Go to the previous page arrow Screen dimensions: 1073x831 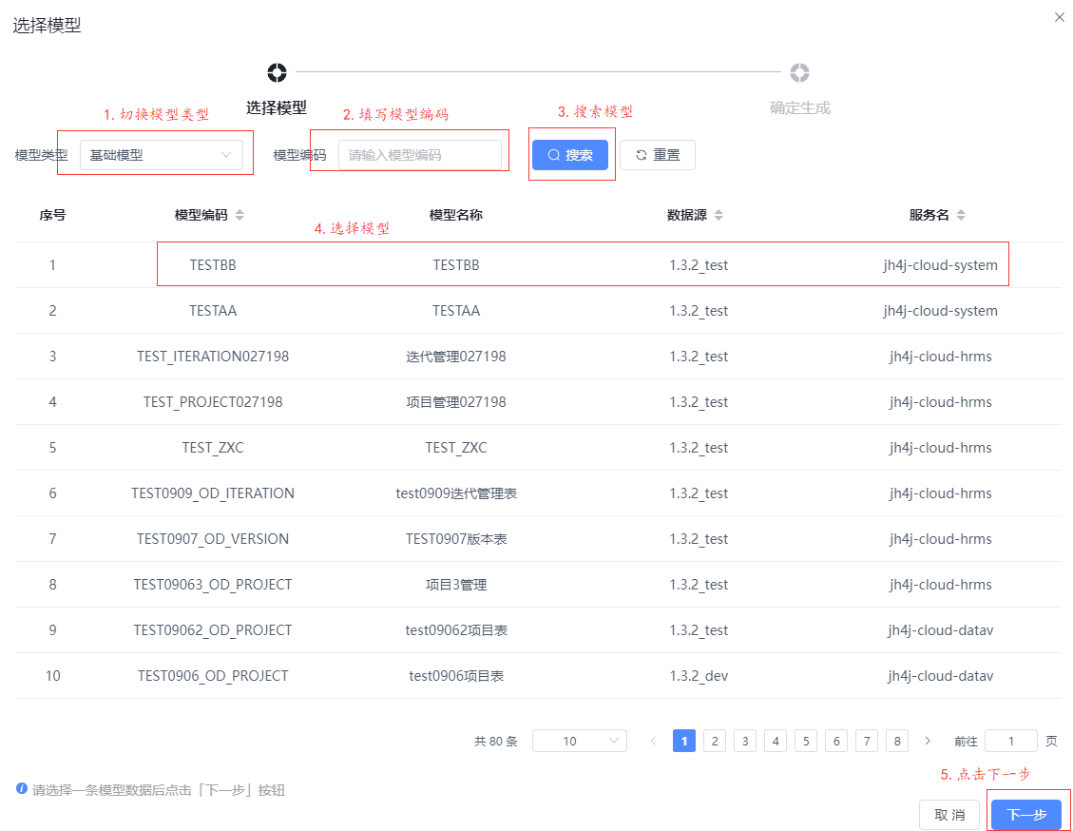[x=654, y=741]
